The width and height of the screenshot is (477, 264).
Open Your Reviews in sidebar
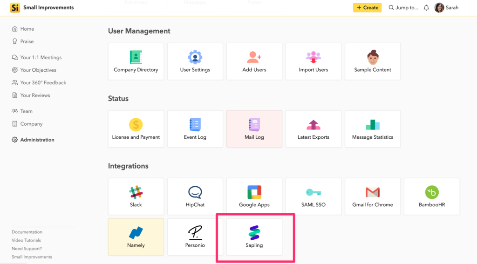pos(31,95)
